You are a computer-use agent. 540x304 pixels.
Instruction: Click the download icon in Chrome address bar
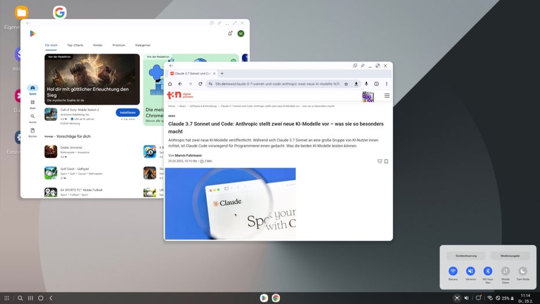point(356,84)
